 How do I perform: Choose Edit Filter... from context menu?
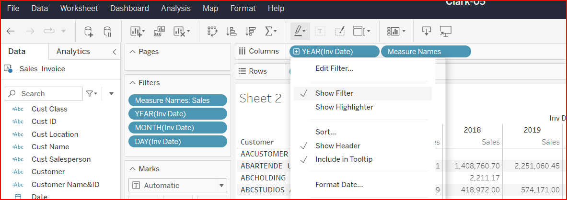(334, 68)
